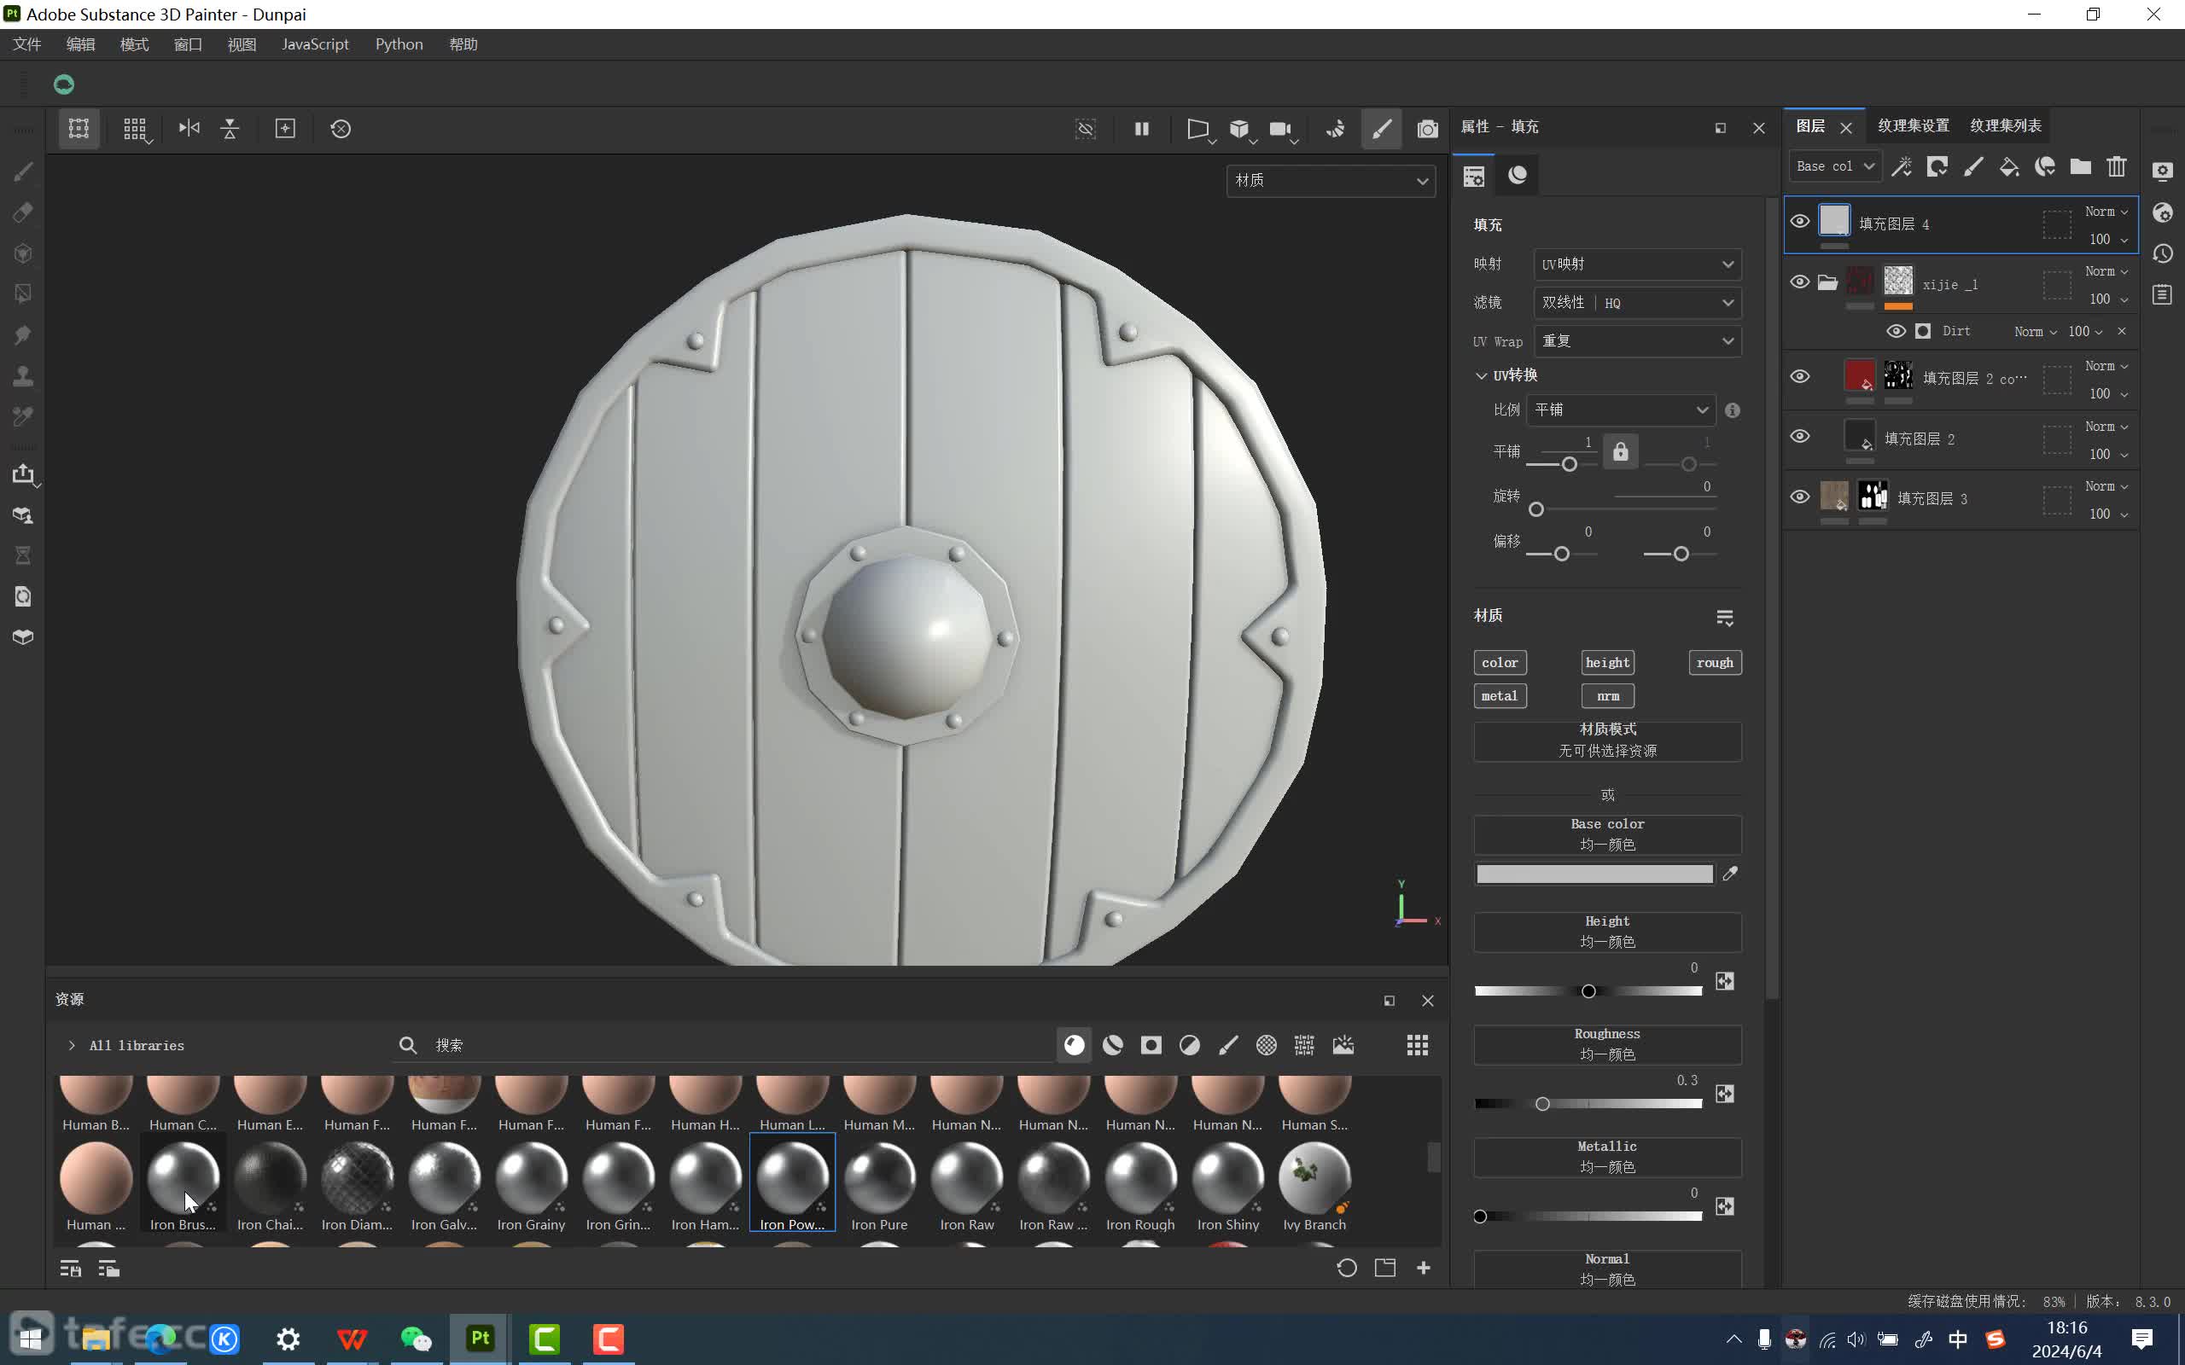Toggle the color channel button

pos(1500,663)
